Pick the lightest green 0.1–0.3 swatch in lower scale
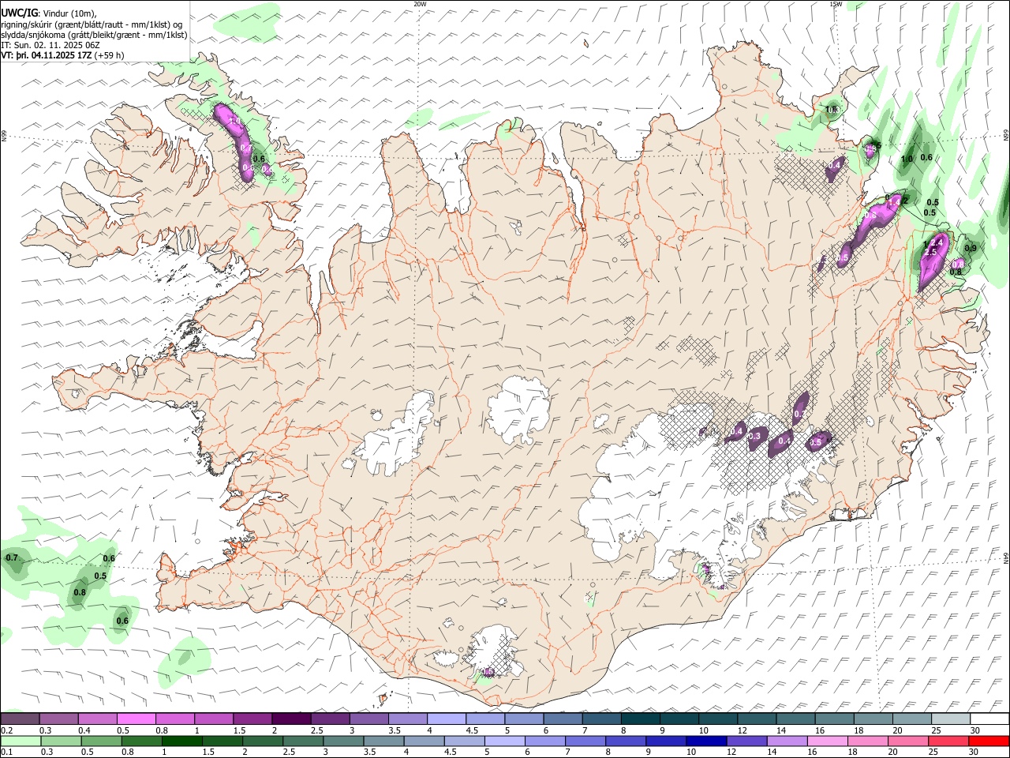 point(20,741)
